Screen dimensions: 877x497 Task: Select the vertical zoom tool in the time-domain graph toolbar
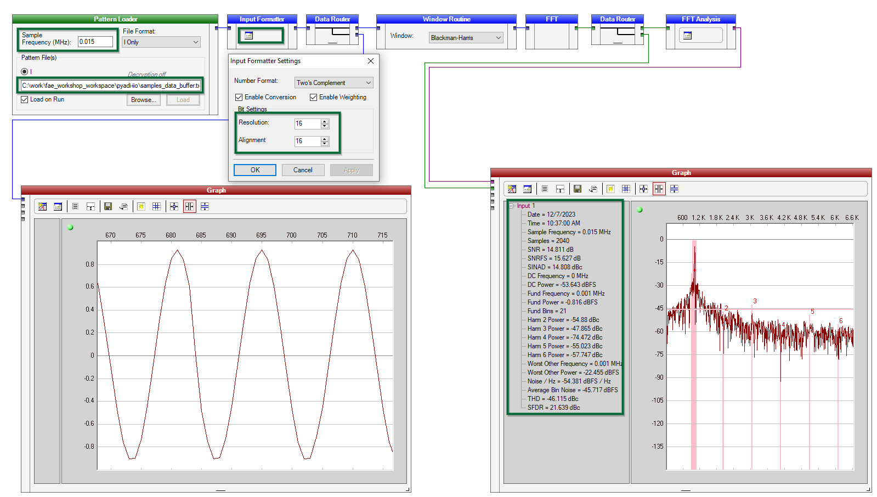[205, 206]
